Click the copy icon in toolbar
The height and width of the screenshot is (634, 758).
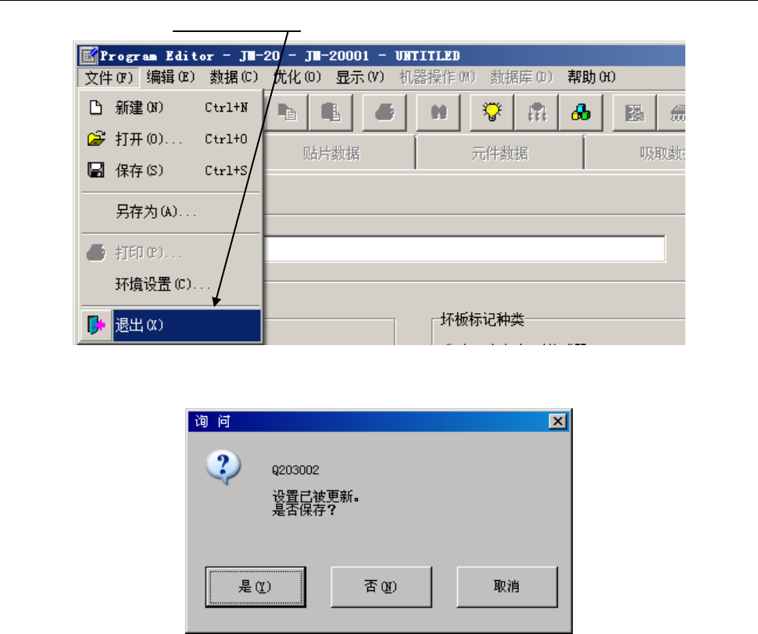click(x=287, y=112)
